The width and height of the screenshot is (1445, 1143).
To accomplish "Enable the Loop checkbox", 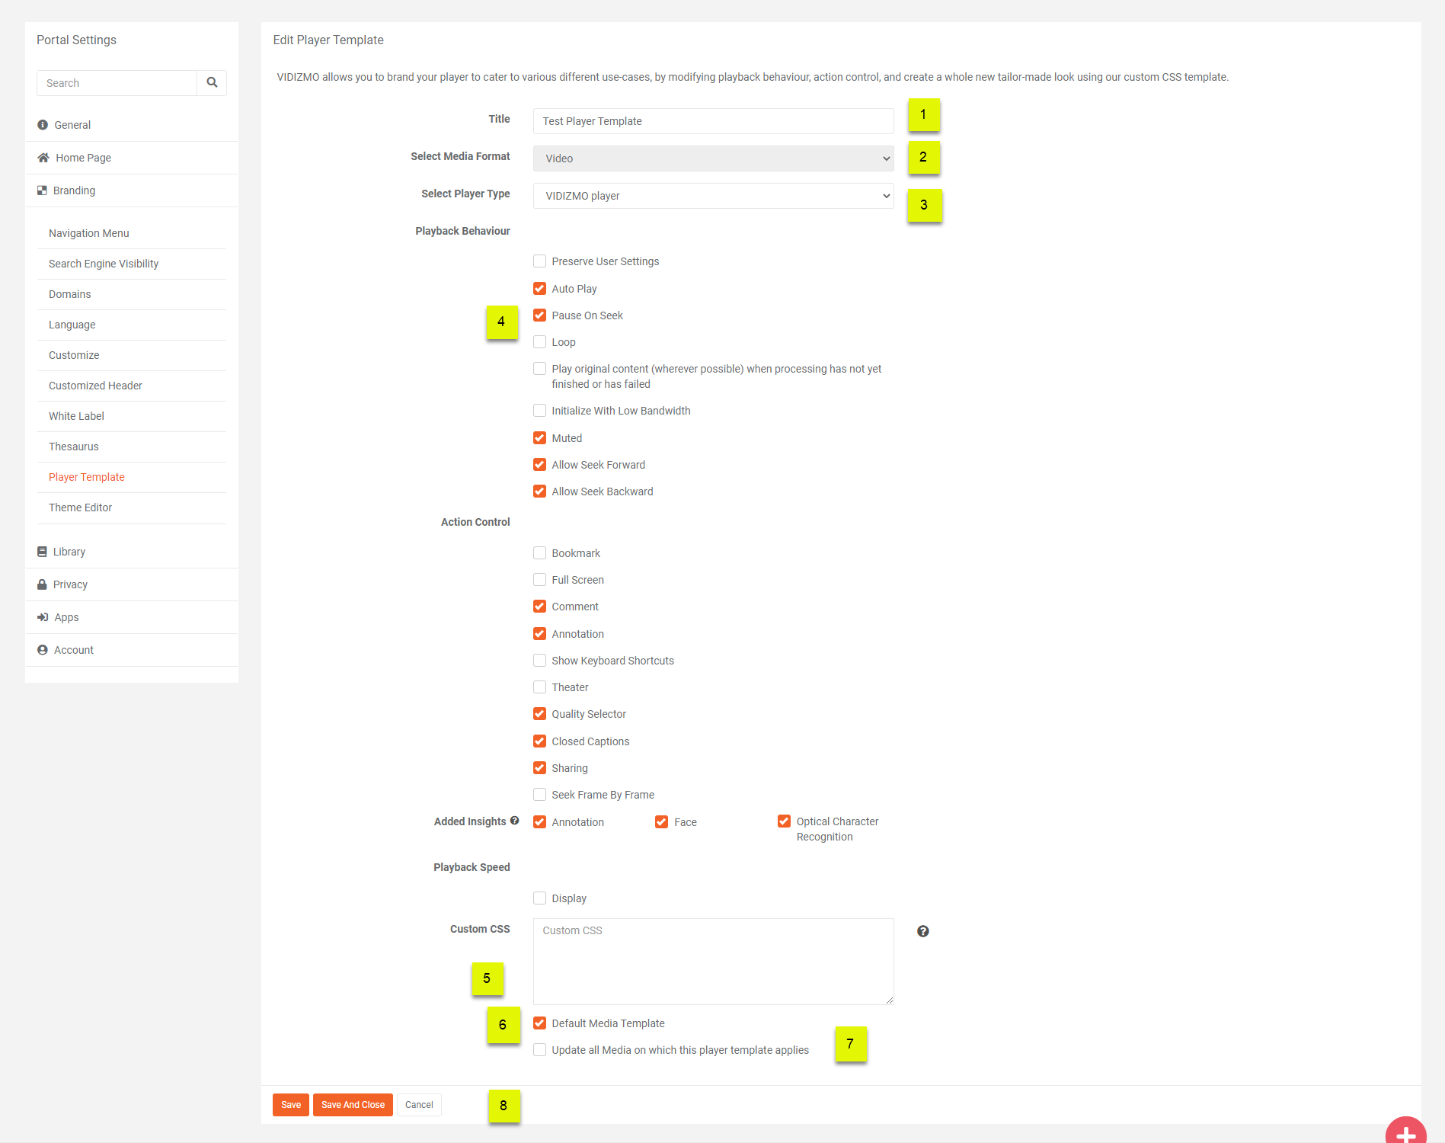I will click(540, 342).
